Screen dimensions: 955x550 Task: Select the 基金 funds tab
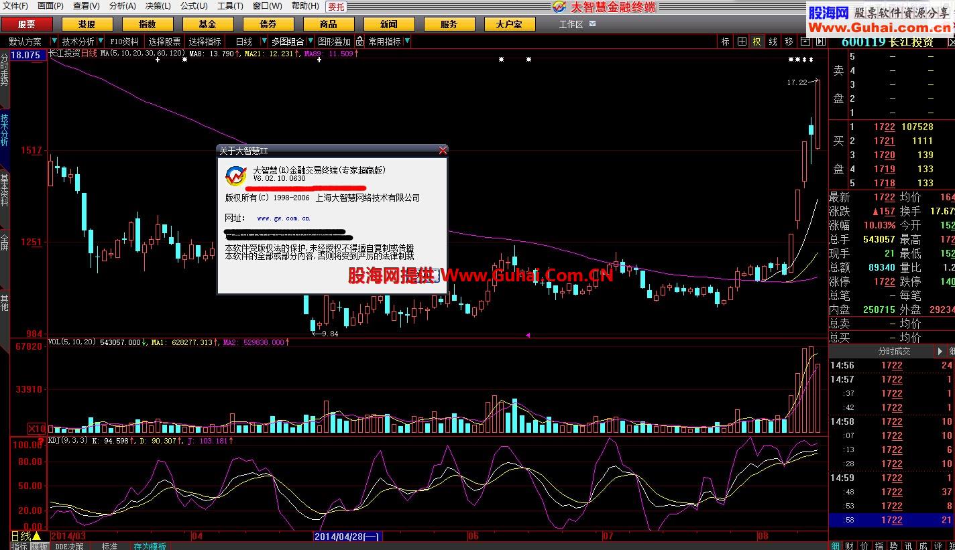point(208,24)
